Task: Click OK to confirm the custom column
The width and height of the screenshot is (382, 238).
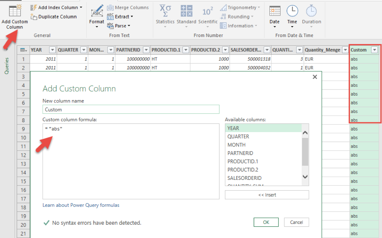Action: point(266,222)
